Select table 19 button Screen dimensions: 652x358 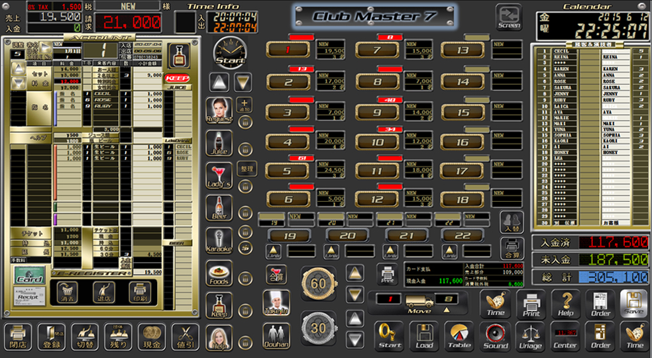290,236
